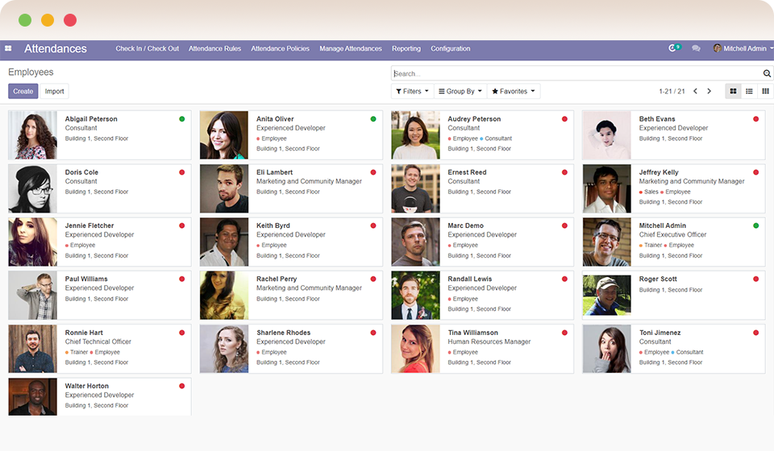
Task: Switch to kanban view
Action: (x=733, y=91)
